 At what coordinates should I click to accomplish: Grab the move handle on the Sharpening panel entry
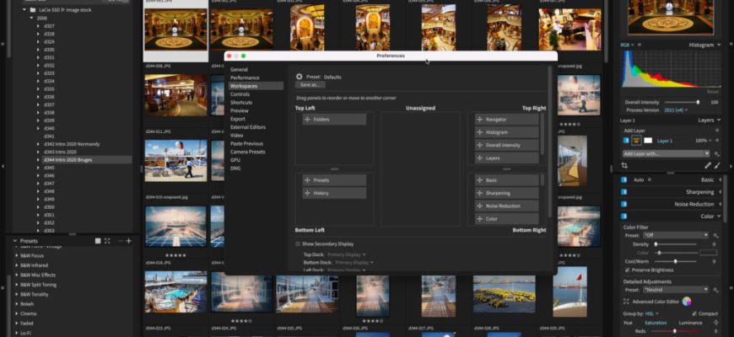(480, 193)
